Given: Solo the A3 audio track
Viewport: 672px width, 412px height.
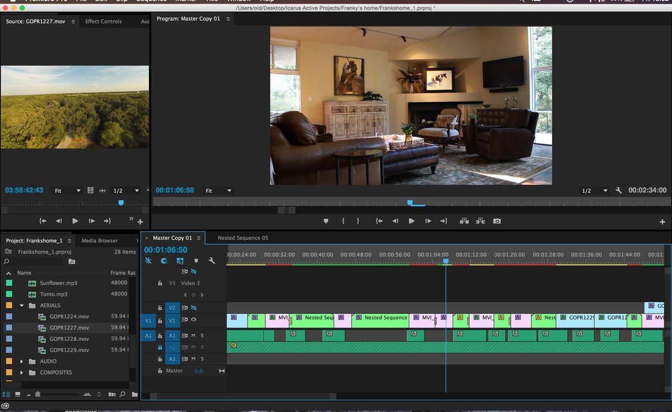Looking at the screenshot, I should pos(202,359).
